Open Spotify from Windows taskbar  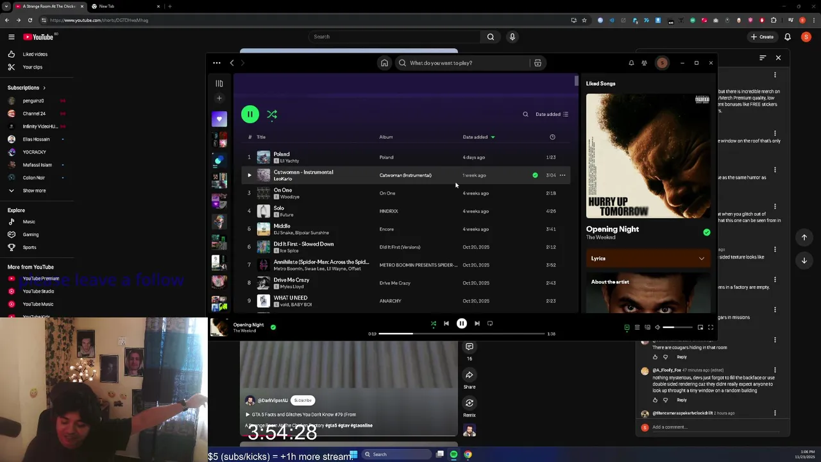point(453,454)
